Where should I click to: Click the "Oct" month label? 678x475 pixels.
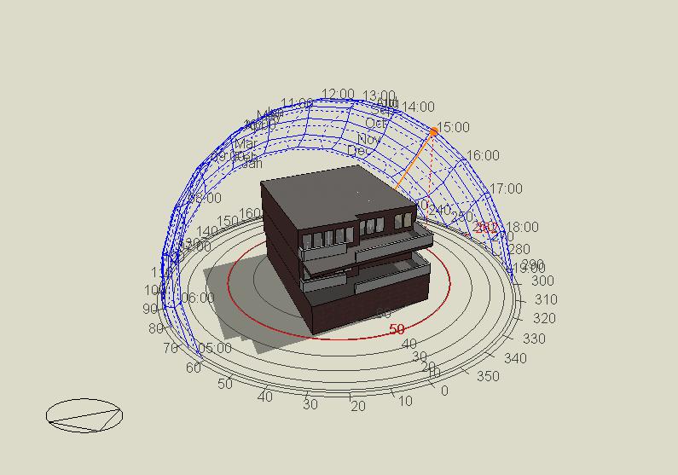point(375,123)
